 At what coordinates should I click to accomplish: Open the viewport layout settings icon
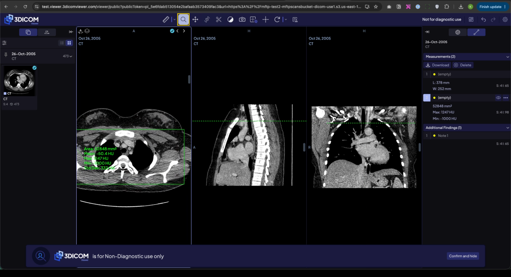point(253,19)
